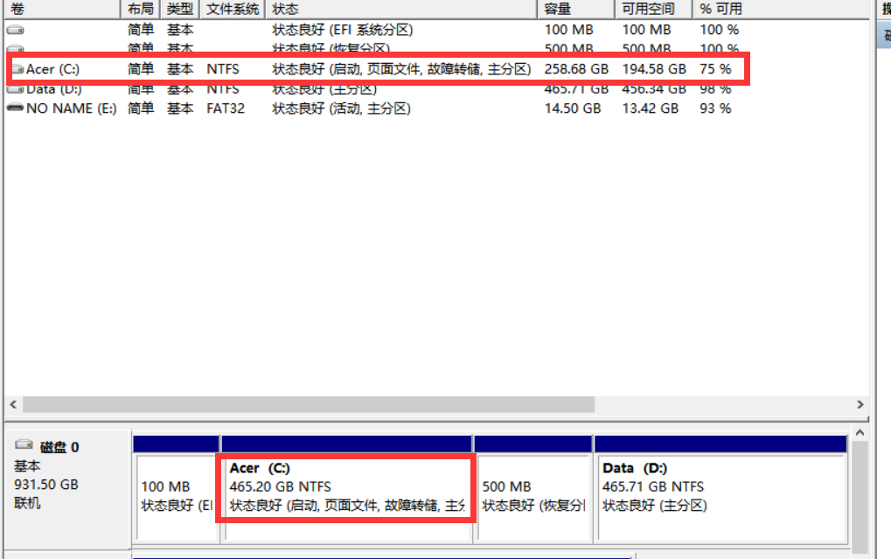
Task: Click the 93 % free cell
Action: [x=715, y=108]
